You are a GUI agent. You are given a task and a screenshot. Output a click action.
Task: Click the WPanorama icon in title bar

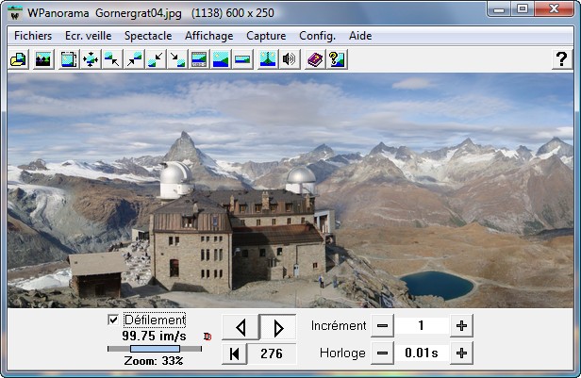pyautogui.click(x=15, y=14)
